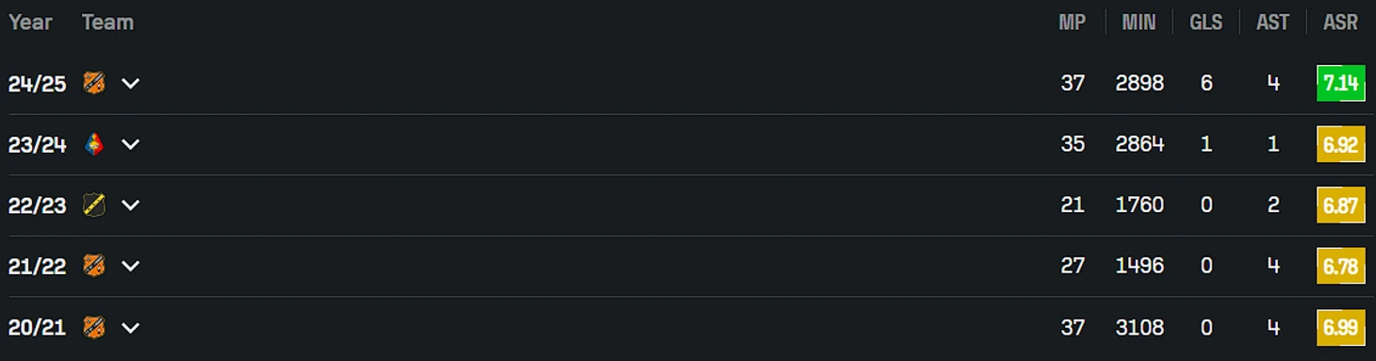Click the 6.78 rating badge
1376x361 pixels.
(1340, 266)
